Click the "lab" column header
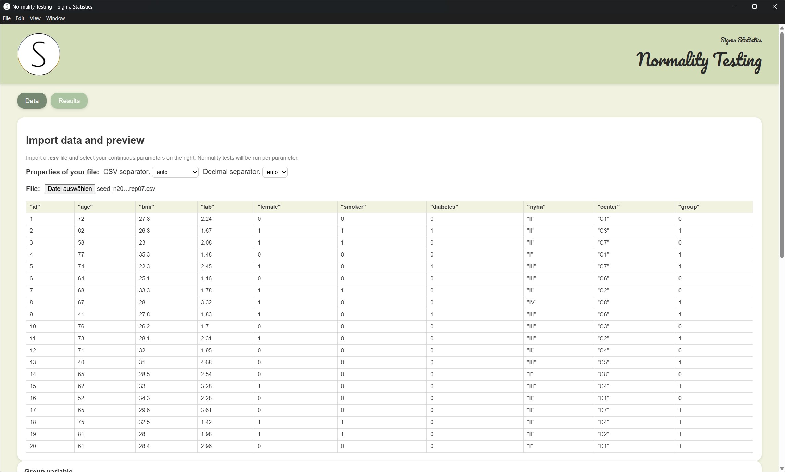785x472 pixels. 225,207
